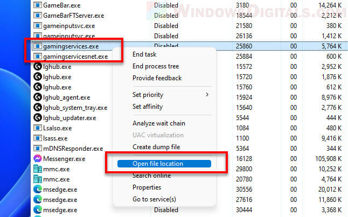Viewport: 348px width, 217px height.
Task: Click the mDNSResponder.exe process icon
Action: (x=38, y=149)
